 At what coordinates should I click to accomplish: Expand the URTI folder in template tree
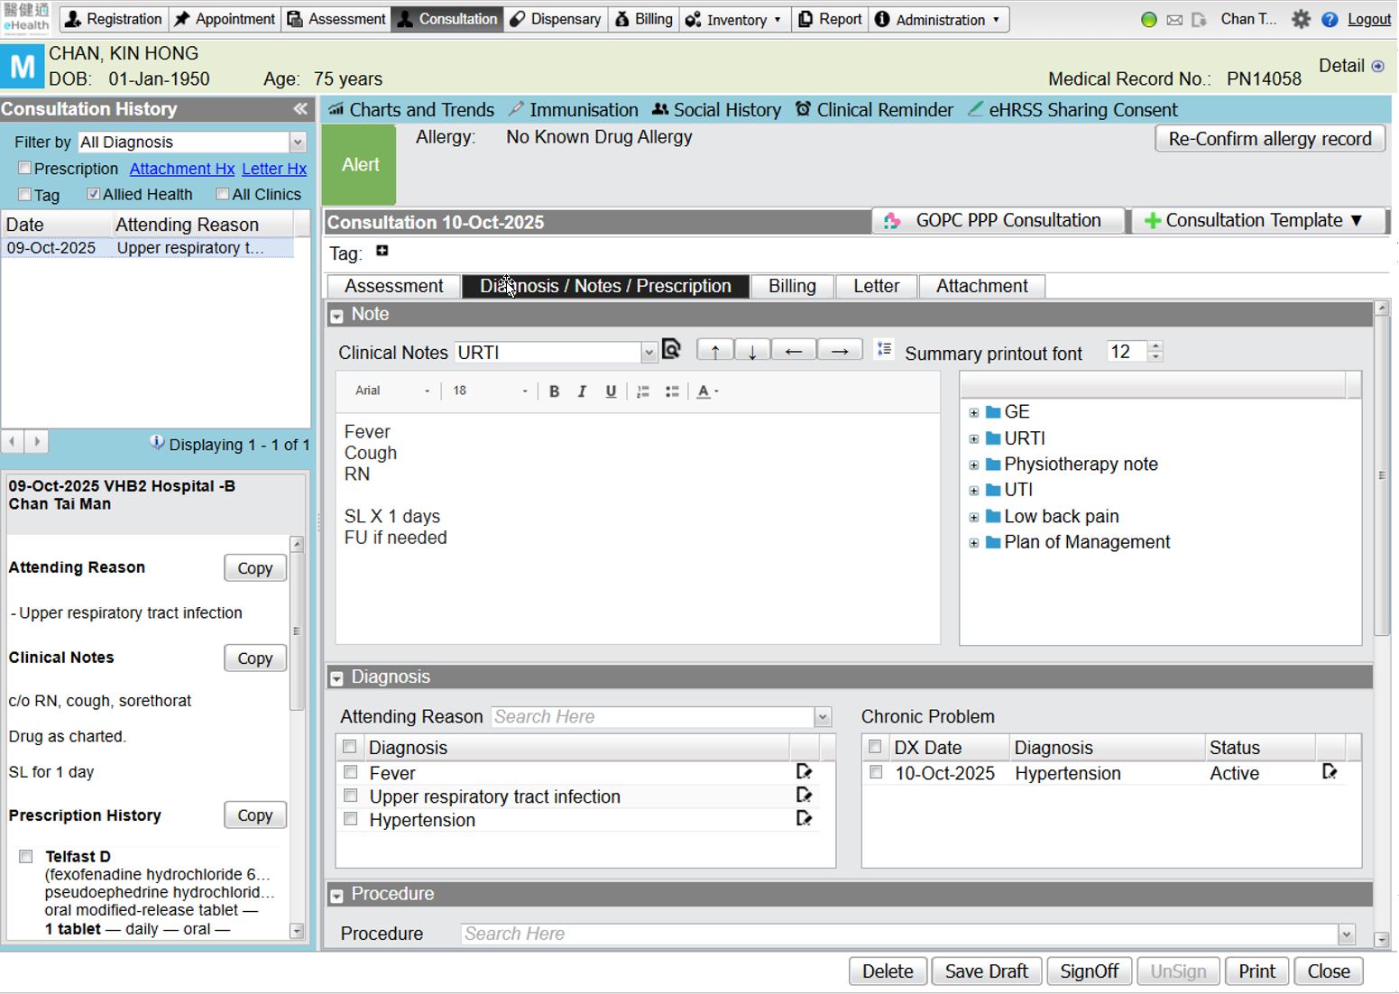(974, 439)
